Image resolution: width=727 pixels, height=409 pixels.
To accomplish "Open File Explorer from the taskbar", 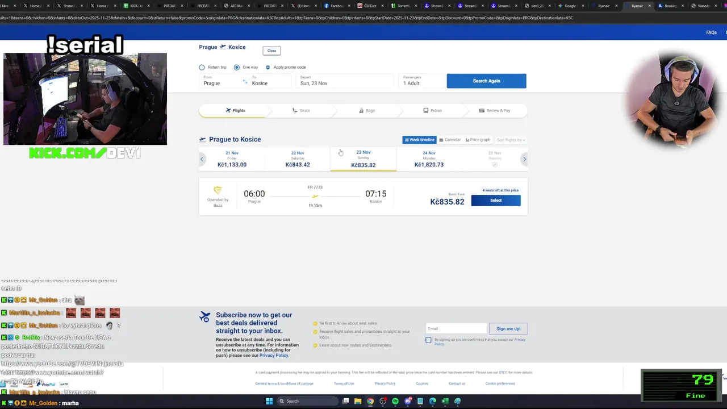I will (x=358, y=401).
